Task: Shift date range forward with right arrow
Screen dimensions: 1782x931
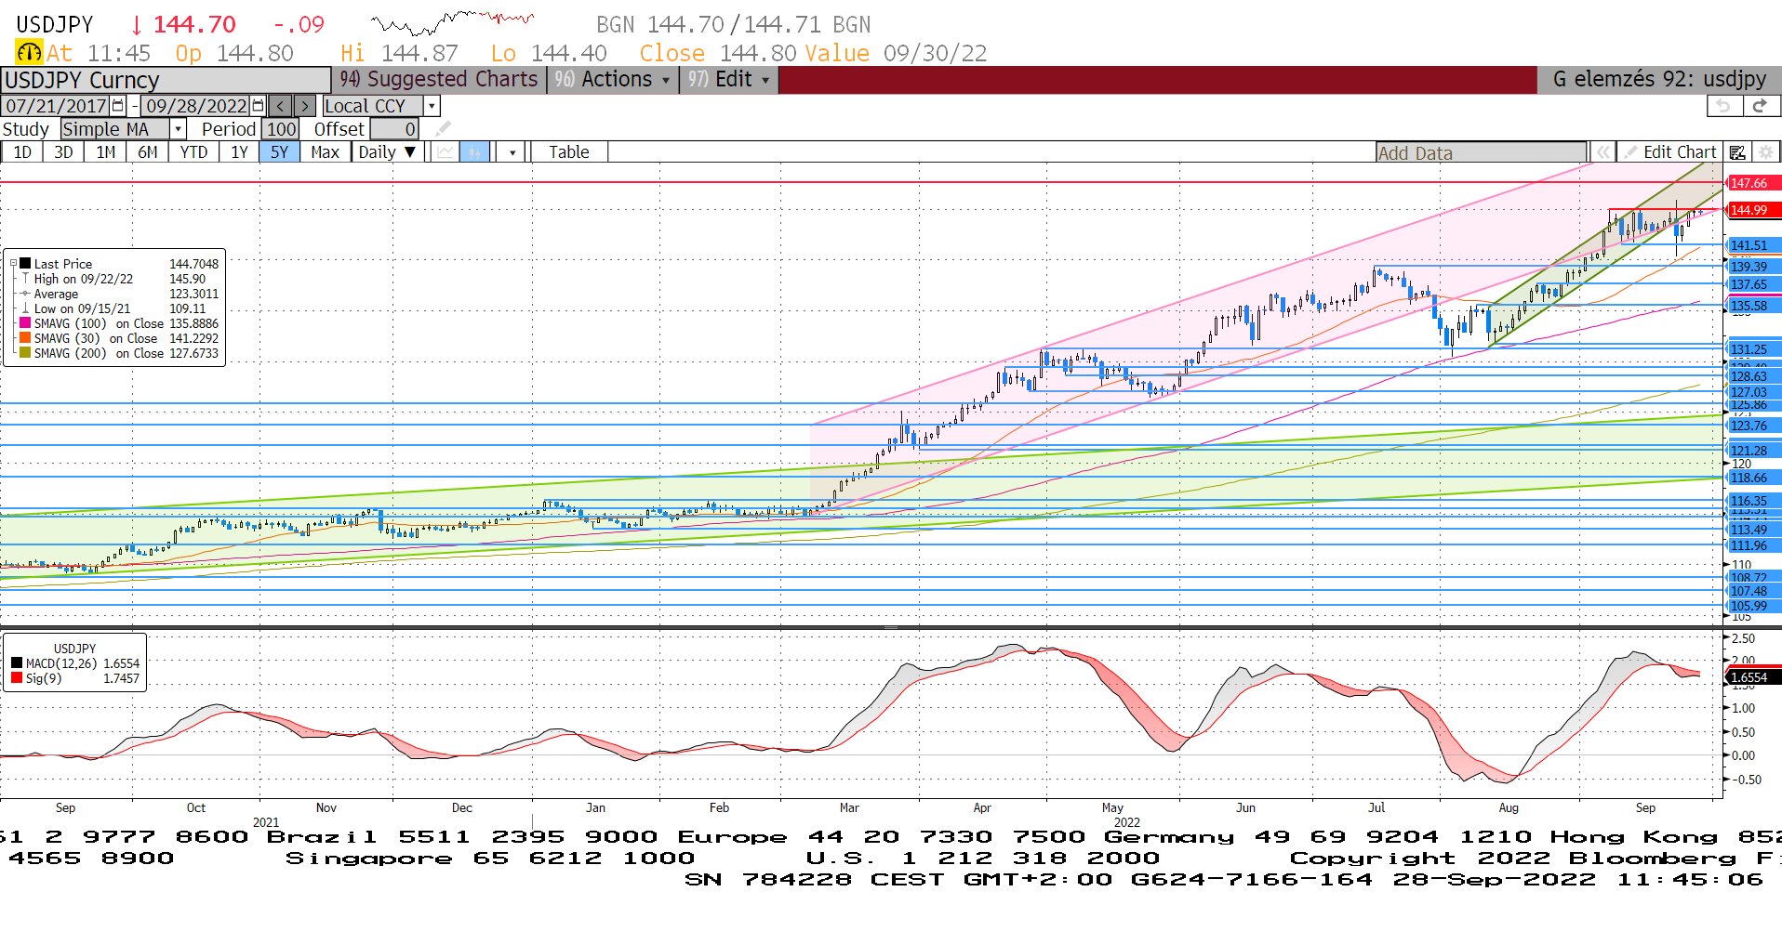Action: click(x=304, y=106)
